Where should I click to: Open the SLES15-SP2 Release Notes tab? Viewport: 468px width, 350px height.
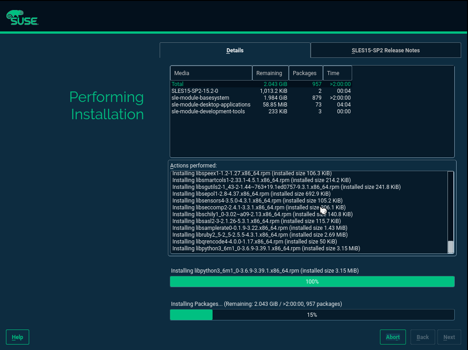(x=385, y=51)
